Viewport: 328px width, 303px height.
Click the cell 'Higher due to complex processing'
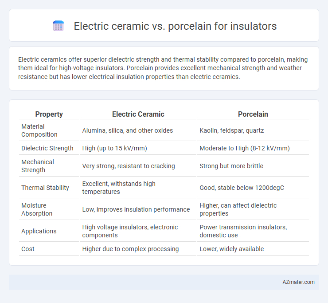[x=130, y=249]
